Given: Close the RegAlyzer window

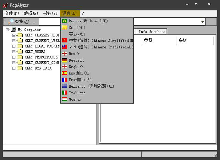Looking at the screenshot, I should pos(209,4).
